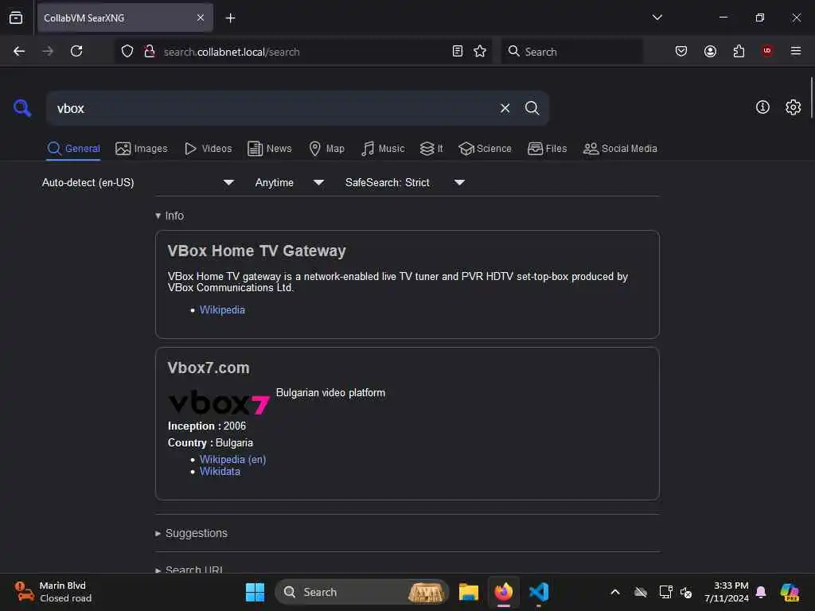The image size is (815, 611).
Task: Open the uBlock Origin extension icon
Action: pyautogui.click(x=767, y=51)
